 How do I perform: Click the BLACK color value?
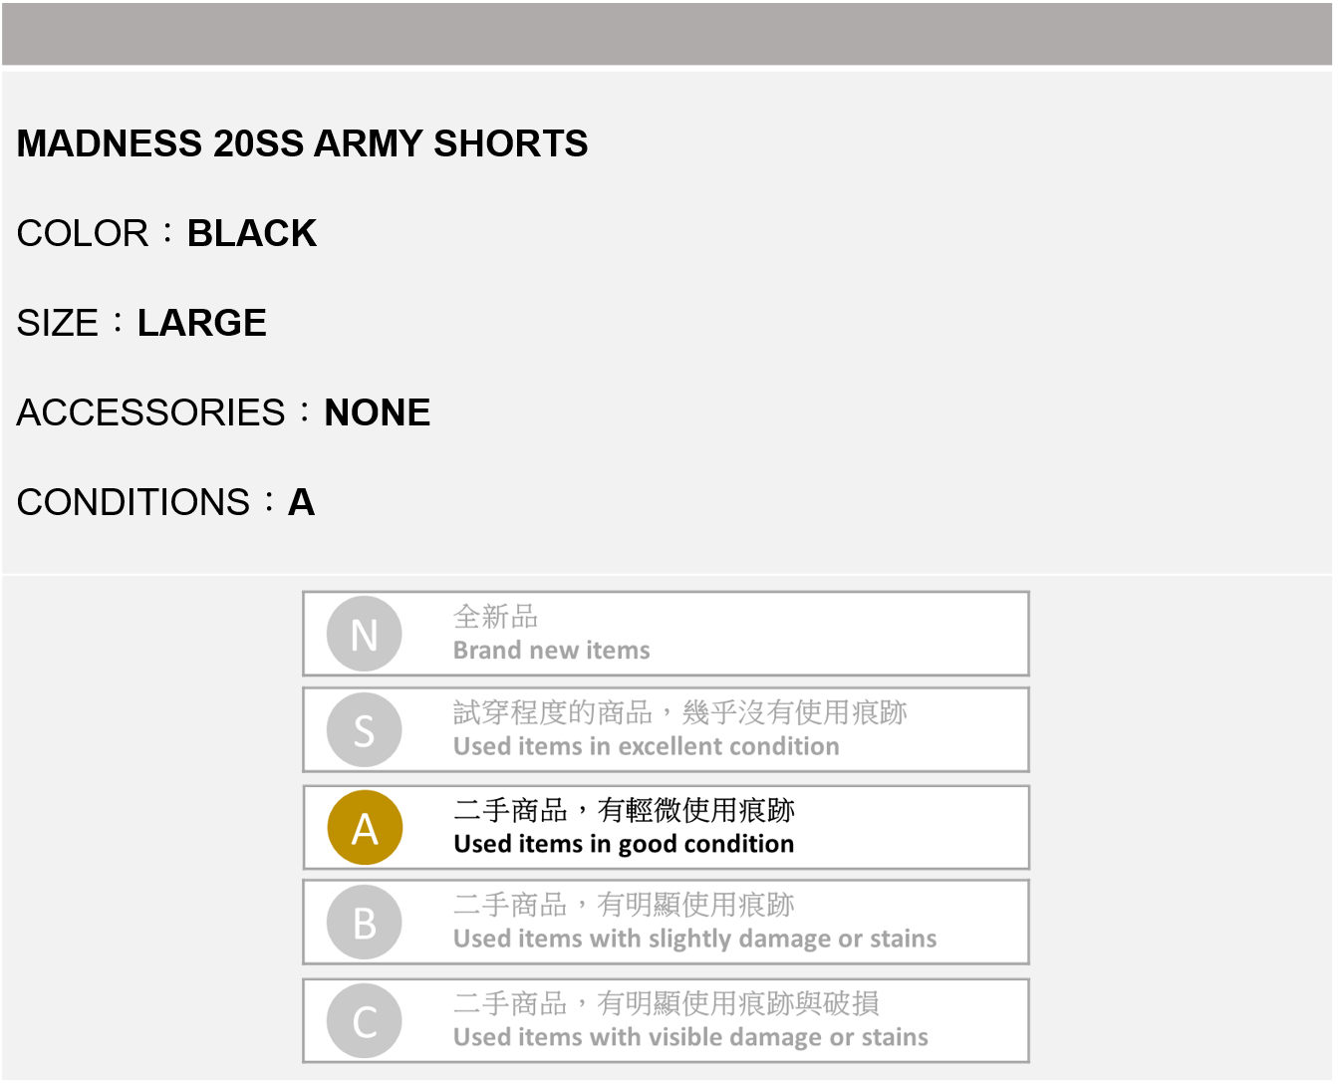[252, 234]
